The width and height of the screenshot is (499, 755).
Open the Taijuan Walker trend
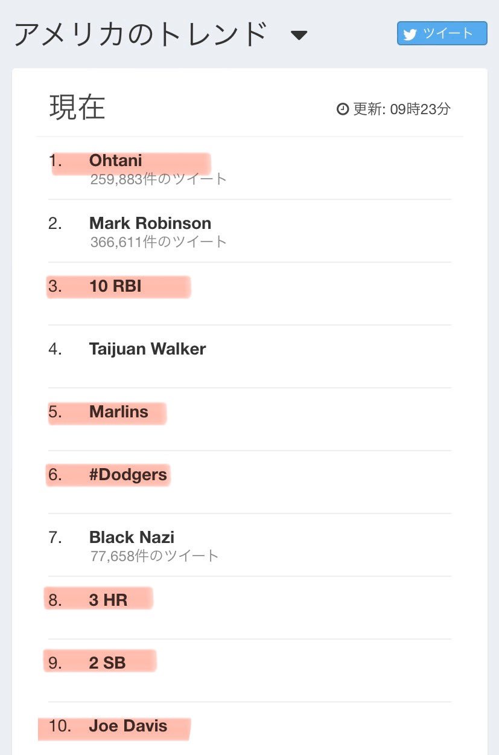point(147,349)
